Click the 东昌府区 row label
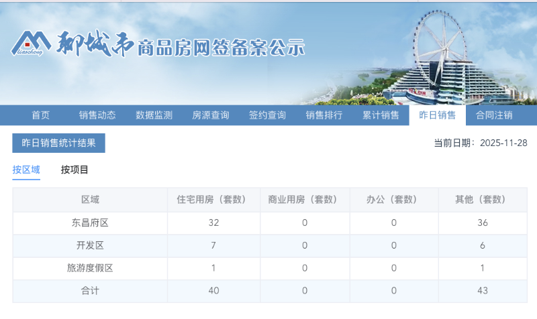537x319 pixels. pos(90,223)
